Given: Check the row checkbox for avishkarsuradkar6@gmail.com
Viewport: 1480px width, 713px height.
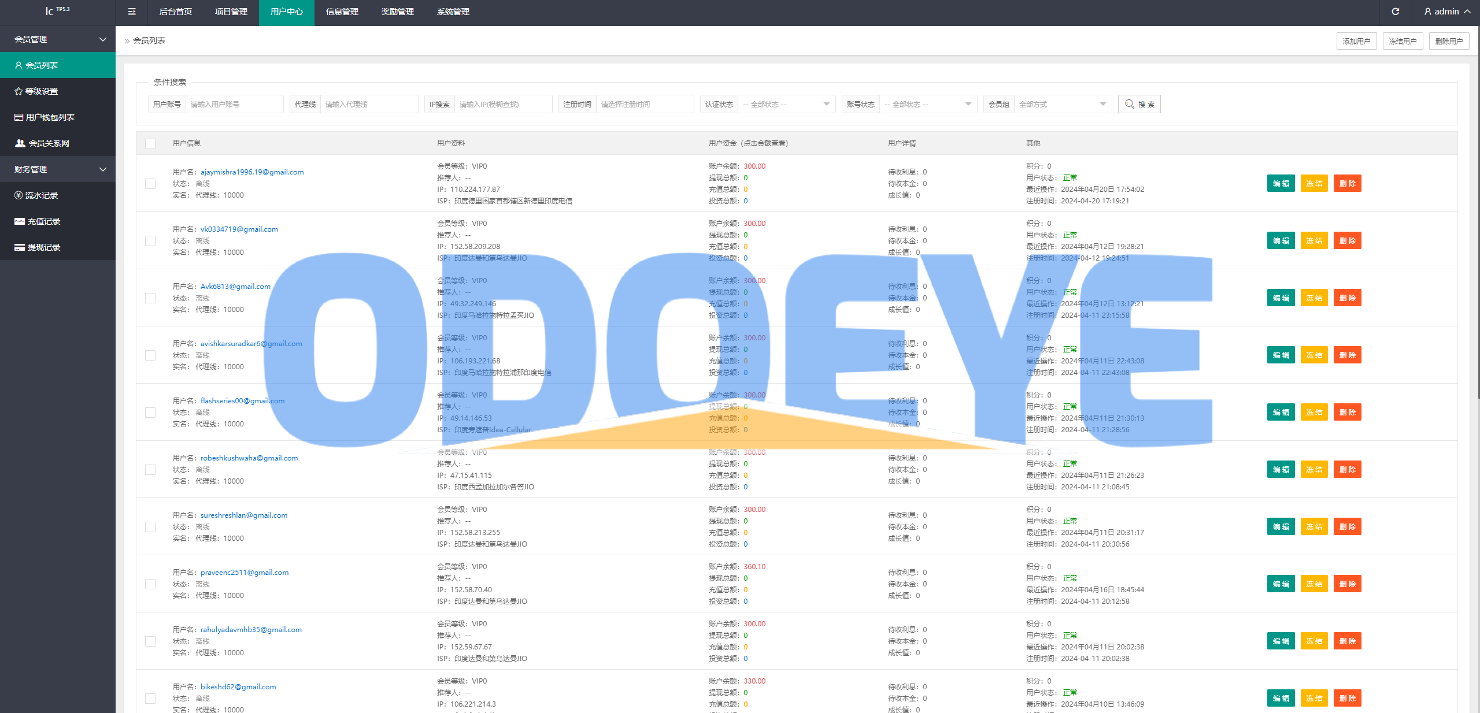Looking at the screenshot, I should tap(150, 355).
